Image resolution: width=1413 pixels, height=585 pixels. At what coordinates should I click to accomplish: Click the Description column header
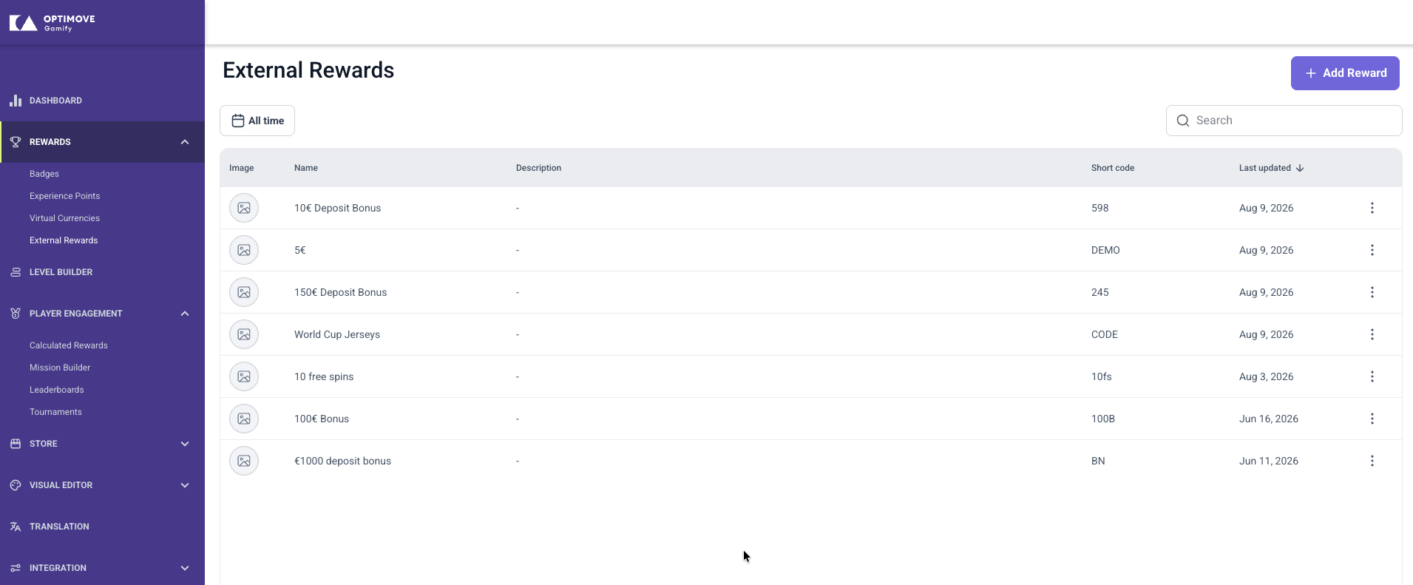538,168
